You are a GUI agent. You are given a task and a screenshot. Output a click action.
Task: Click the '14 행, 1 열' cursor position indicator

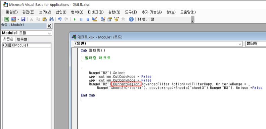[x=146, y=19]
